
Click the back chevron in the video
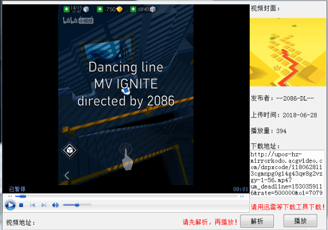coord(67,175)
